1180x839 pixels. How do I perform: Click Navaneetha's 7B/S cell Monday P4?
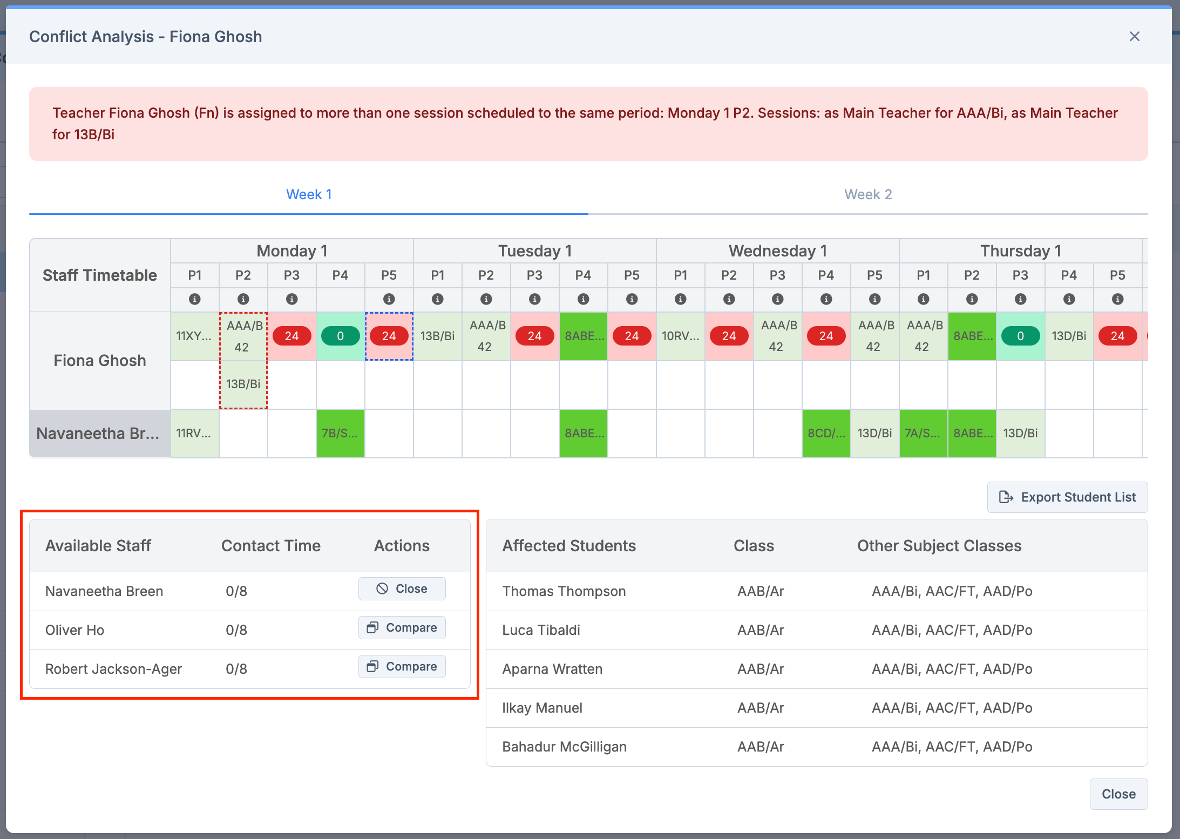(341, 434)
